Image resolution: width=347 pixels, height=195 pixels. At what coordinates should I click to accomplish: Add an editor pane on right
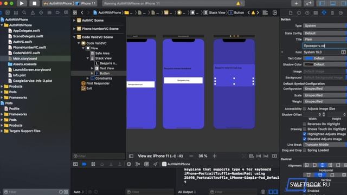275,12
